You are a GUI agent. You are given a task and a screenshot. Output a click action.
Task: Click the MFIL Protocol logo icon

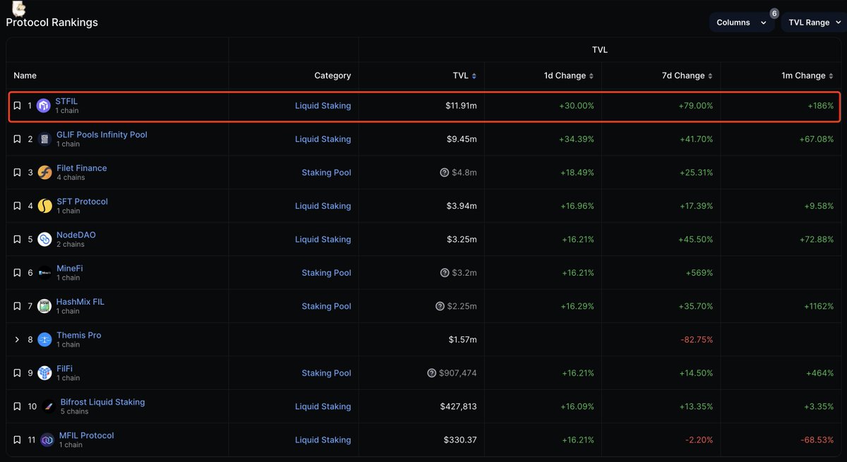coord(47,440)
